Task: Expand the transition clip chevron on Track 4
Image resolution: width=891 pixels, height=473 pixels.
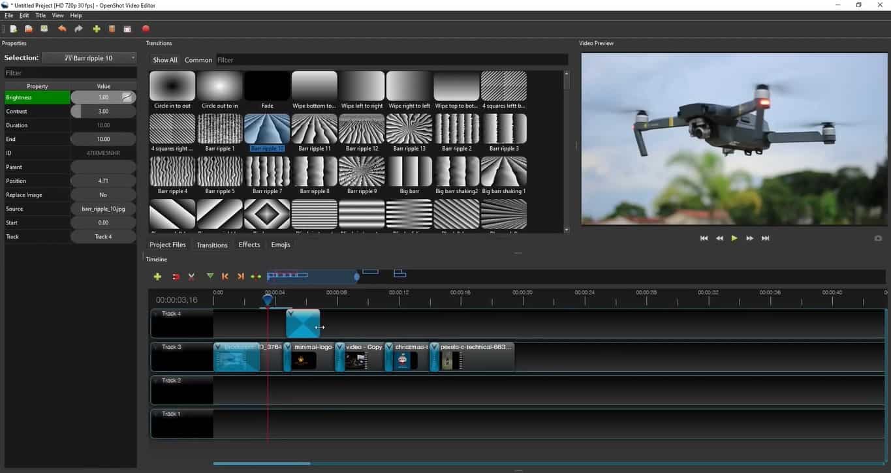Action: tap(290, 313)
